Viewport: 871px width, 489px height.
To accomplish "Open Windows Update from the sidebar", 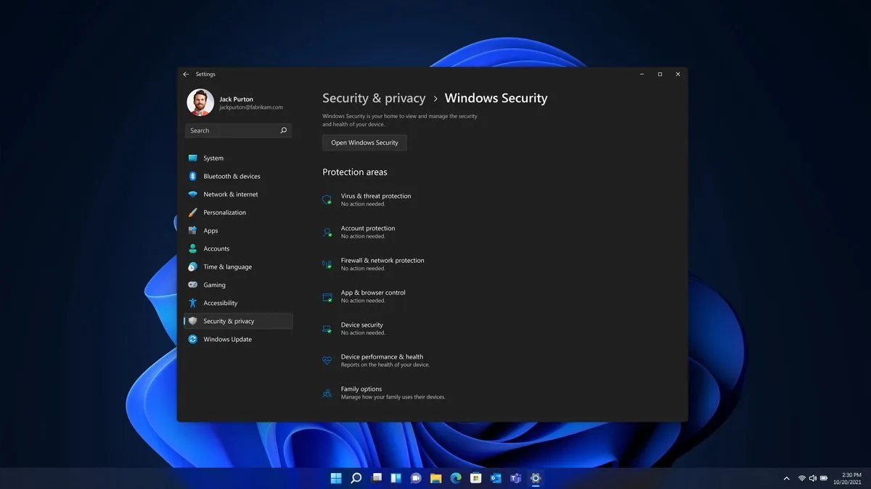I will pos(226,338).
